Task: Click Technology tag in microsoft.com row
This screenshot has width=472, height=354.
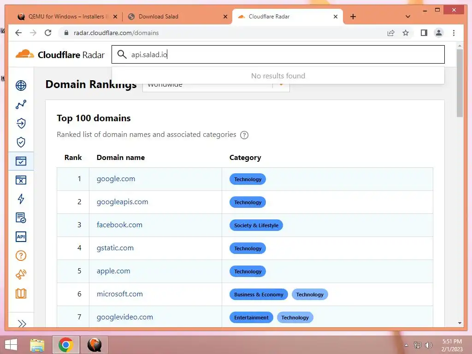Action: click(310, 295)
